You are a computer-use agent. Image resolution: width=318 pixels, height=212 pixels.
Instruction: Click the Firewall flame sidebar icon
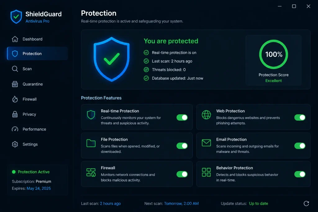15,99
